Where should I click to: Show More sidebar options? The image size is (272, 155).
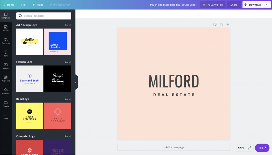tap(6, 116)
